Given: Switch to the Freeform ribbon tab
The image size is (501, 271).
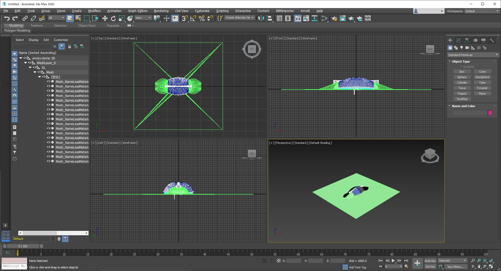Looking at the screenshot, I should tap(37, 26).
